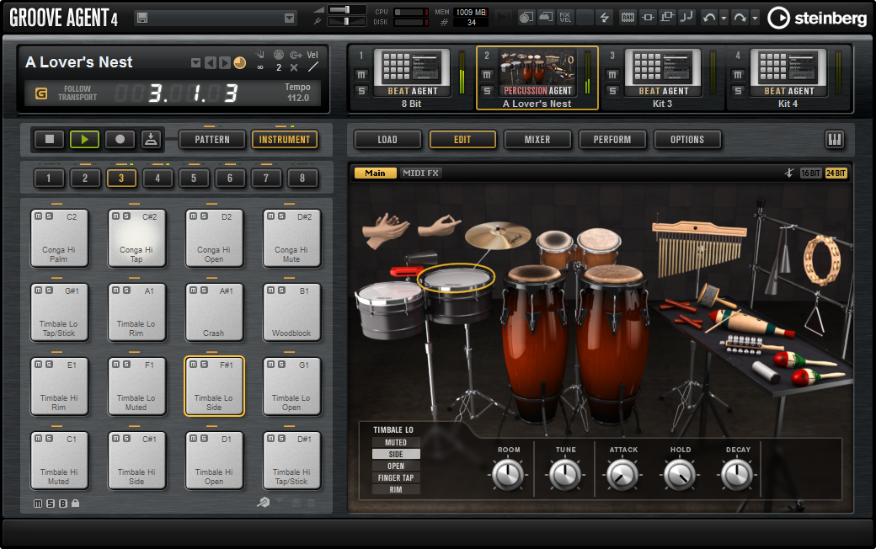Load the next kit preset

[225, 62]
